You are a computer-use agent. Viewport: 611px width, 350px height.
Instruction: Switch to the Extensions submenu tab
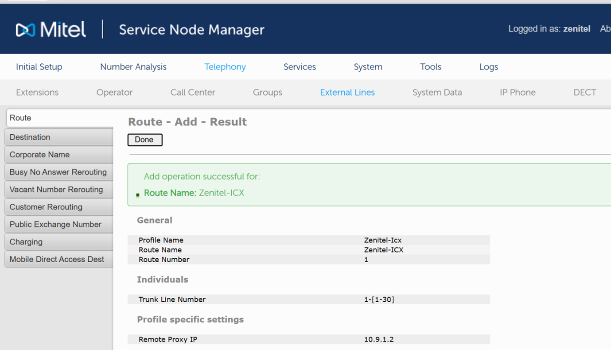click(x=37, y=93)
